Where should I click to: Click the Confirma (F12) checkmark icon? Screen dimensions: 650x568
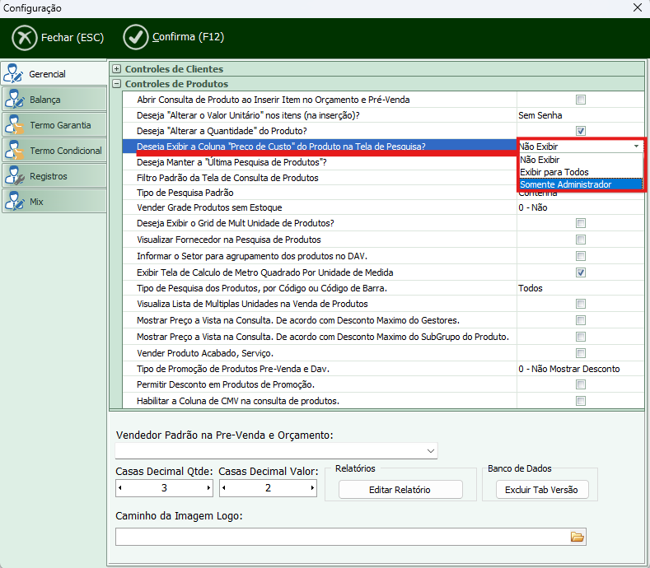coord(135,37)
